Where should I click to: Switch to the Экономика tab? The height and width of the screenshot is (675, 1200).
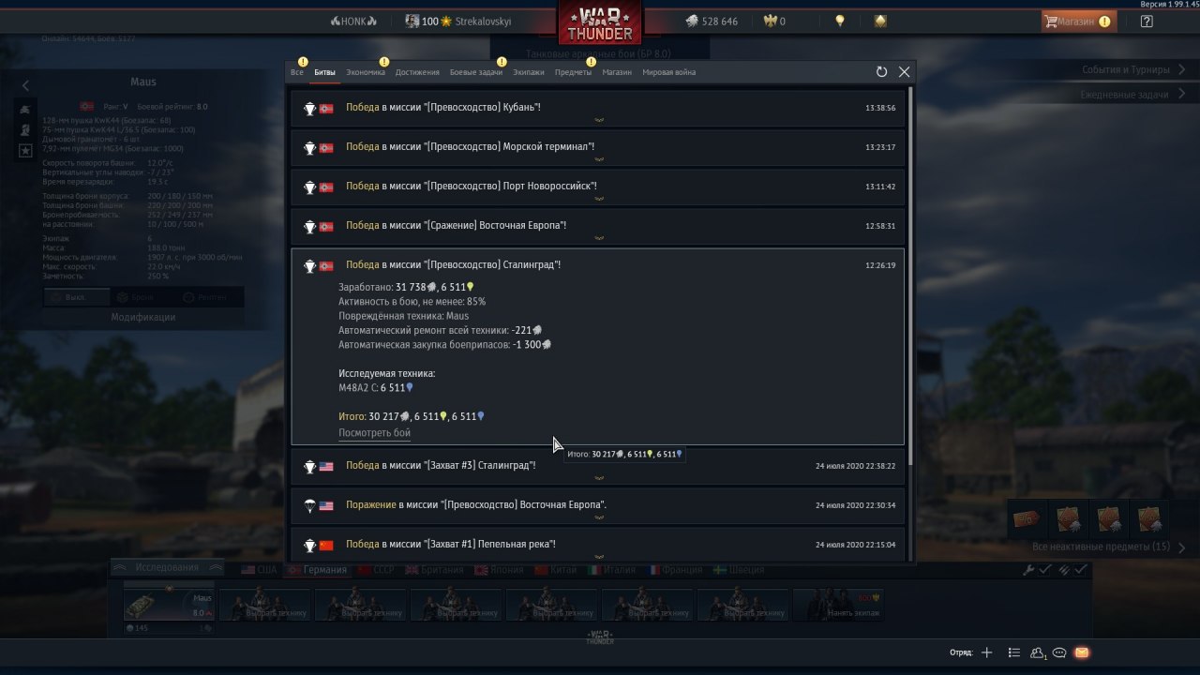pyautogui.click(x=365, y=72)
